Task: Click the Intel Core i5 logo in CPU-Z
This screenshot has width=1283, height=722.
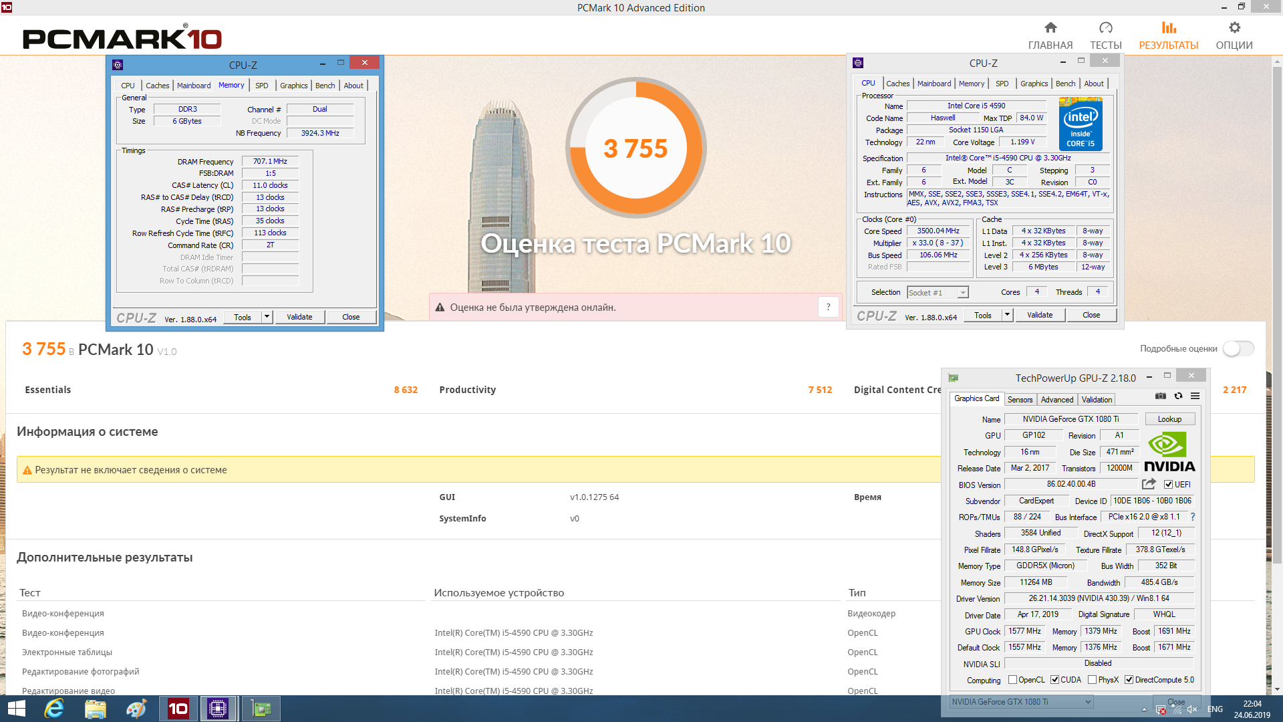Action: point(1081,124)
